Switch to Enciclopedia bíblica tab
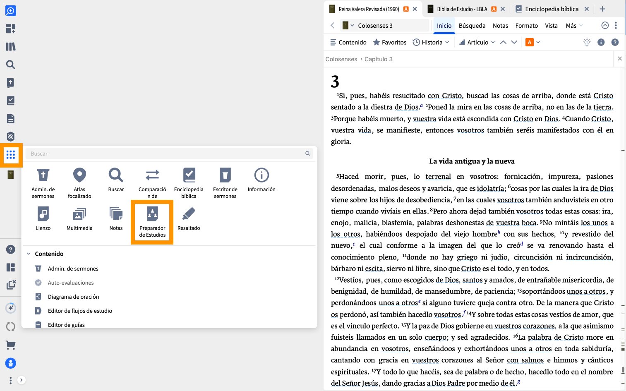The image size is (626, 391). 552,9
